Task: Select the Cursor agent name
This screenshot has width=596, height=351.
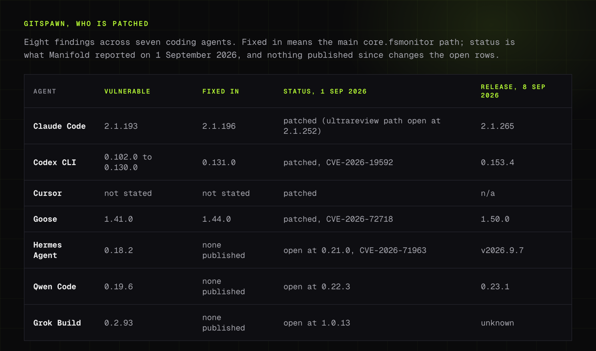Action: tap(48, 193)
